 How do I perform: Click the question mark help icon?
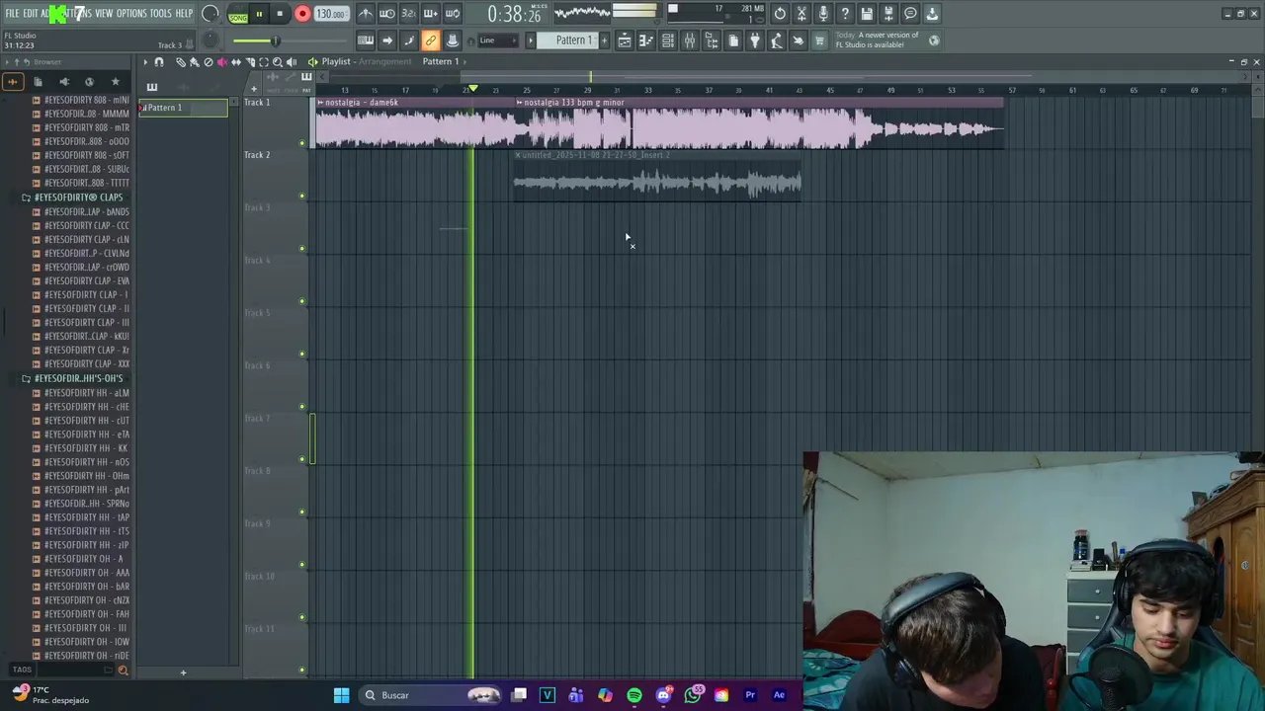[x=845, y=14]
